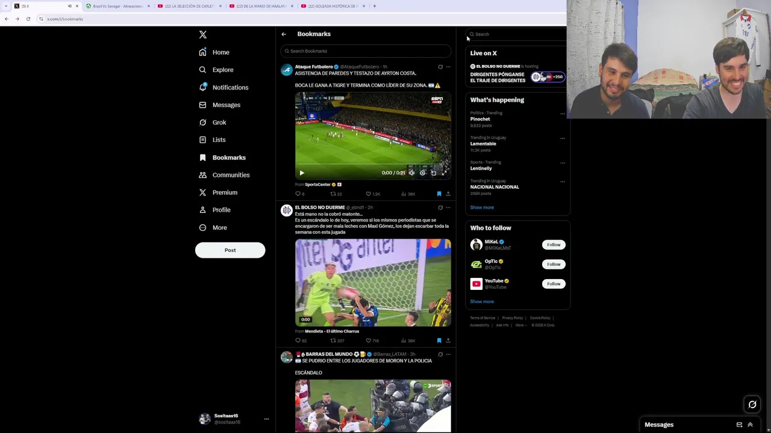The height and width of the screenshot is (433, 771).
Task: Open Grok action on EL BOLSO NO DUERME post
Action: [440, 207]
